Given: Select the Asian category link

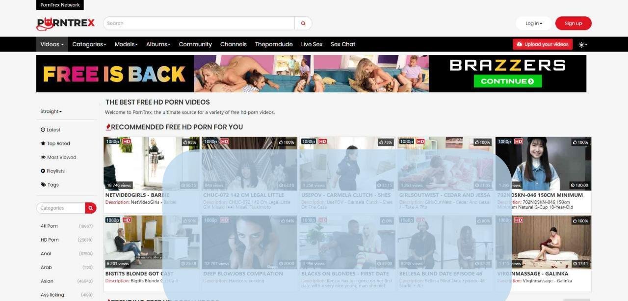Looking at the screenshot, I should (47, 281).
